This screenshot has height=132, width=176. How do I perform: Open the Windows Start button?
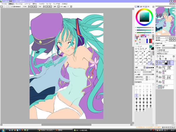3,130
